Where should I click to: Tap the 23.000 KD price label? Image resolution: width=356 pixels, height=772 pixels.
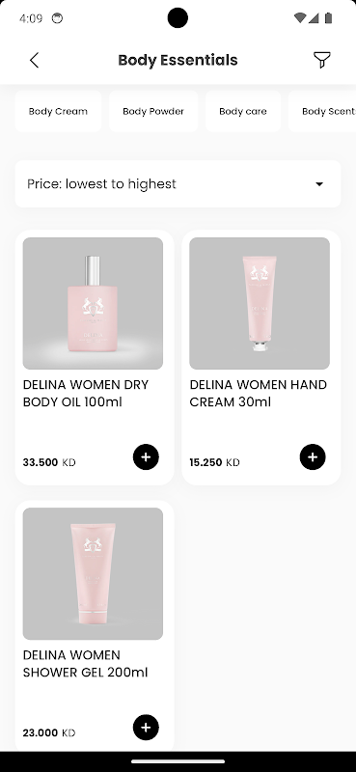click(49, 732)
